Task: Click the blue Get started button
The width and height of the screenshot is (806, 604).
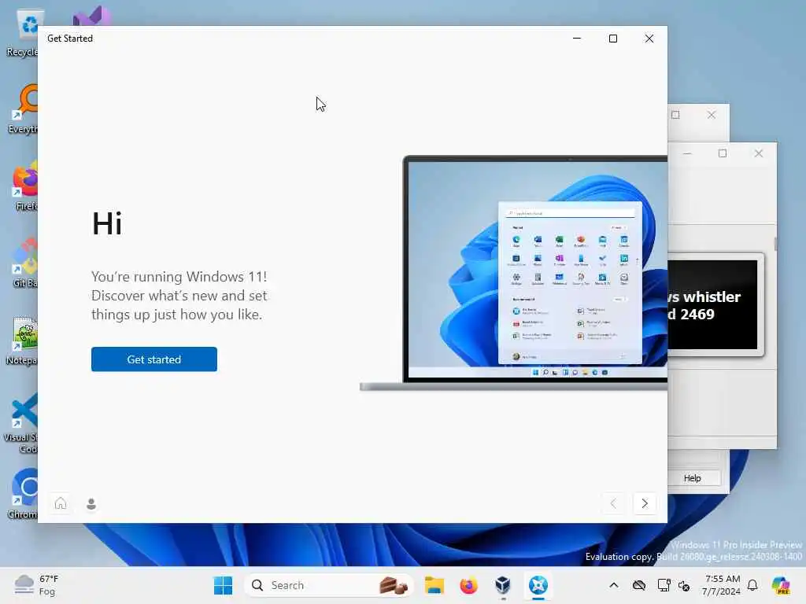Action: [153, 359]
